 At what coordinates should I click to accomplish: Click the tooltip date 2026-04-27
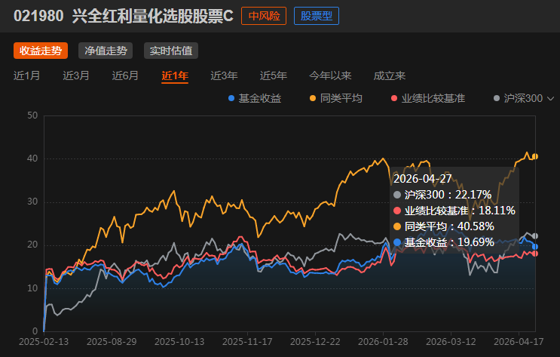coord(423,178)
